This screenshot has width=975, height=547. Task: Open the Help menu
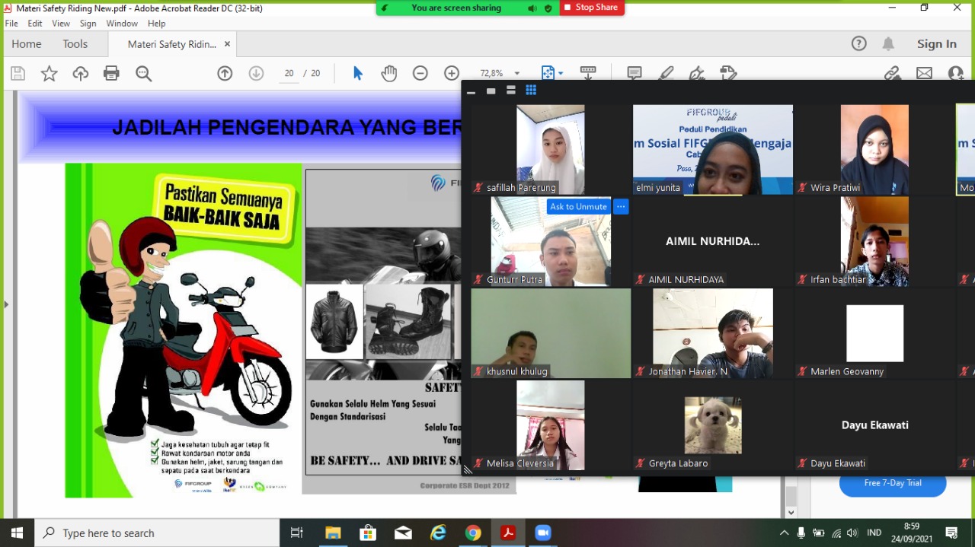click(156, 24)
